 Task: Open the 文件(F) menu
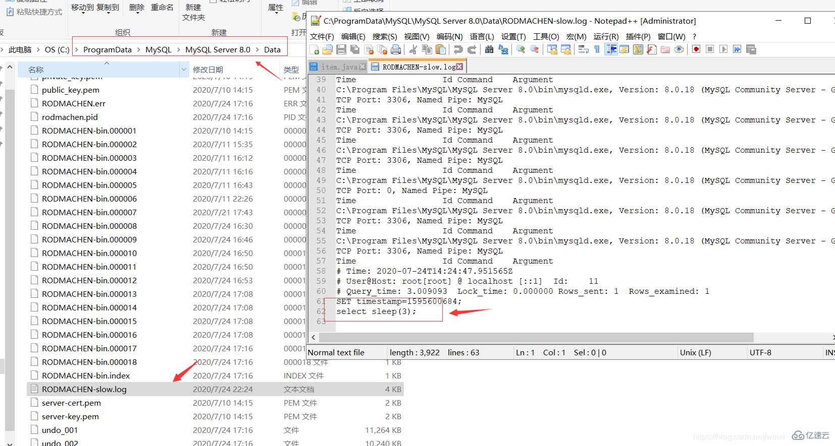pos(322,37)
